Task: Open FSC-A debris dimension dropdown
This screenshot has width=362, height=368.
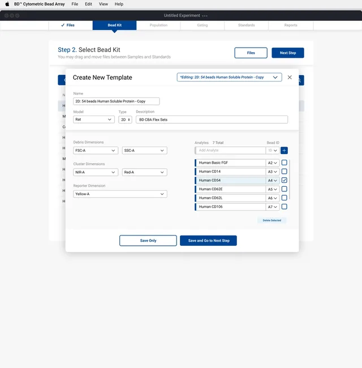Action: click(x=96, y=151)
